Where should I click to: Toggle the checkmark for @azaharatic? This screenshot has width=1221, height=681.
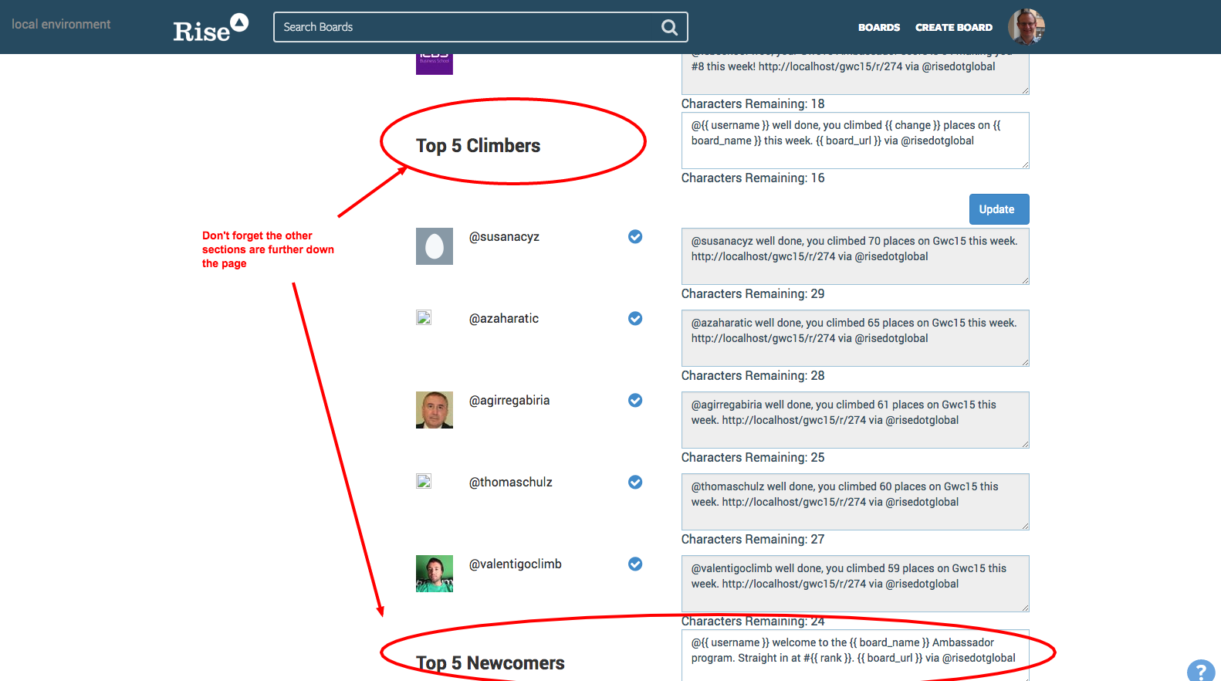click(x=635, y=318)
